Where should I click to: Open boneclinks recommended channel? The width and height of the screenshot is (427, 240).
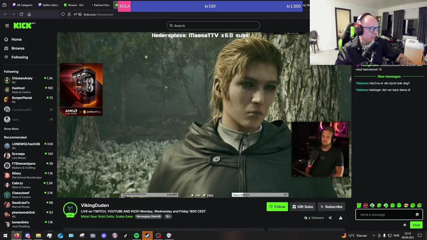coord(28,224)
